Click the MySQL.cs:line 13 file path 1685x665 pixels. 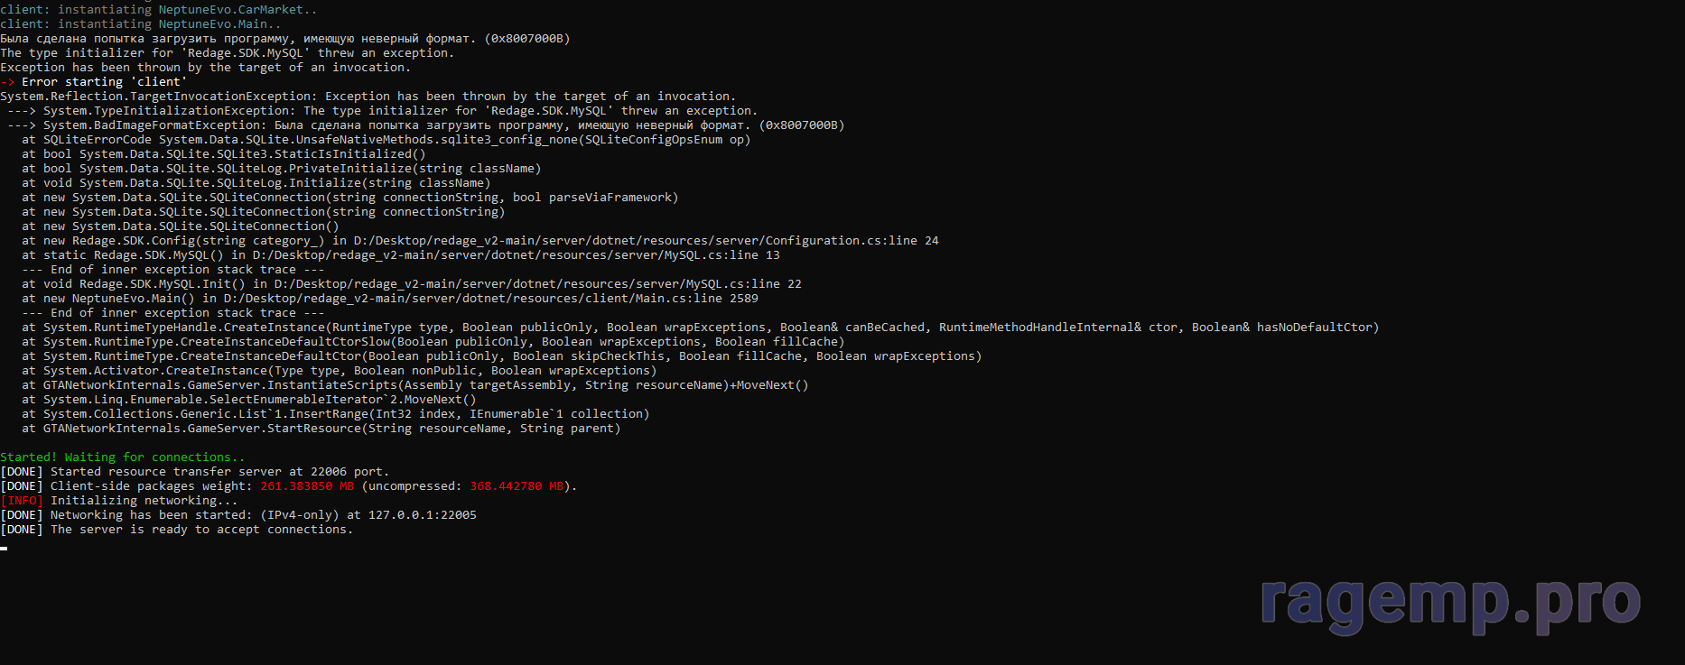coord(517,255)
